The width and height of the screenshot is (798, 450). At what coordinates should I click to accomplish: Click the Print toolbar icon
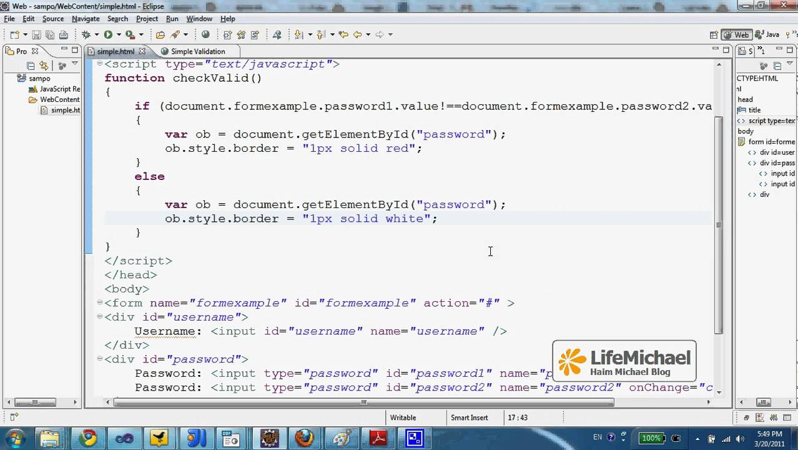tap(64, 35)
